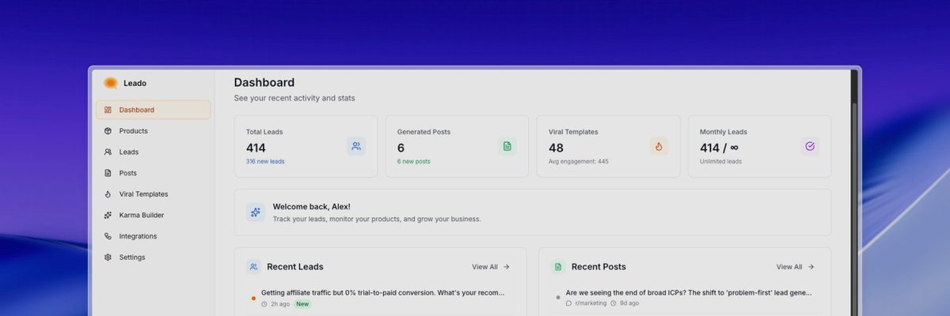Click the Recent Posts header icon
The width and height of the screenshot is (950, 316).
(558, 267)
